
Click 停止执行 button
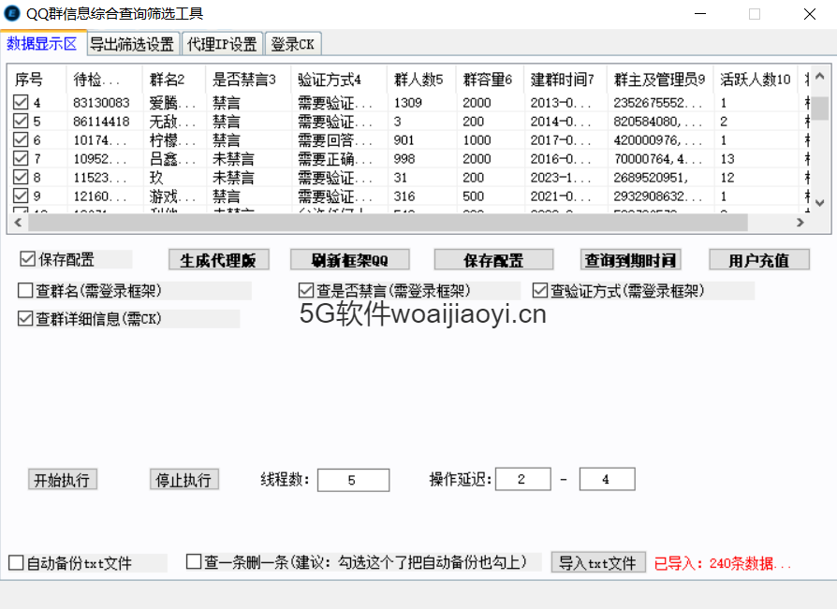pos(184,479)
